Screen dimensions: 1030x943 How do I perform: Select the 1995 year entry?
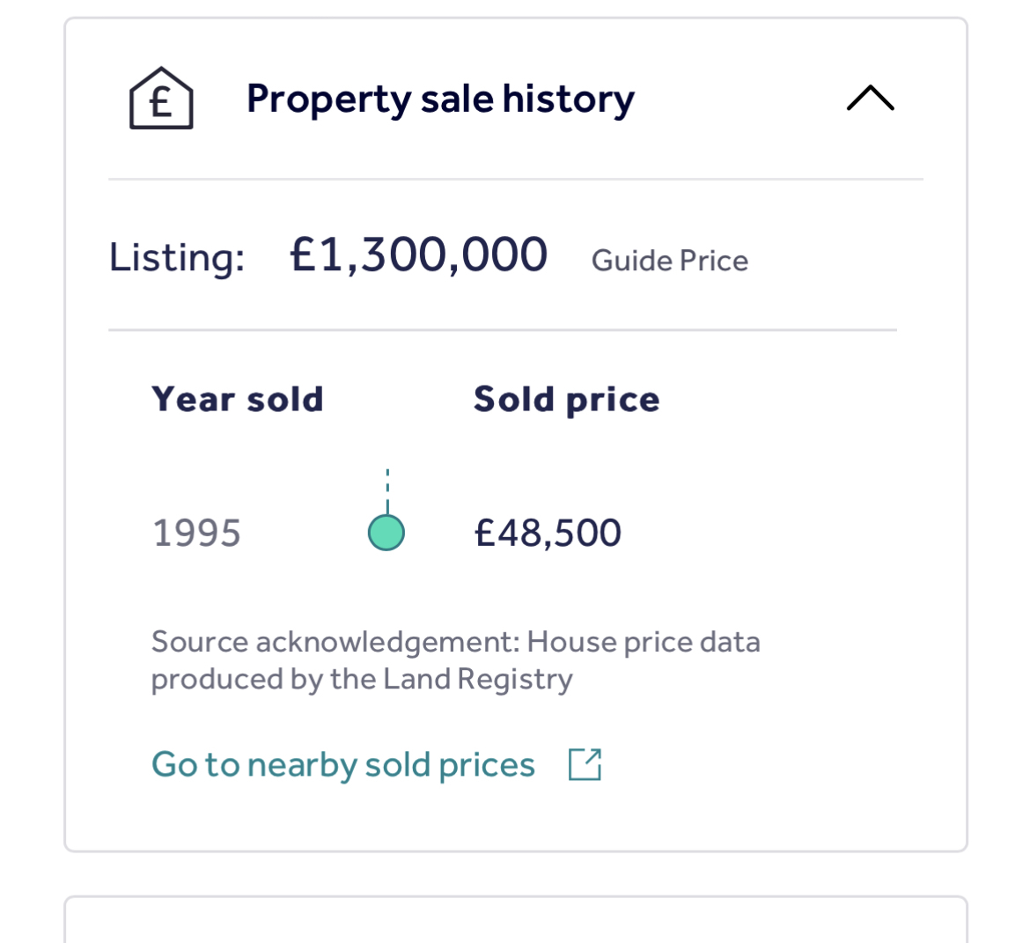[196, 533]
